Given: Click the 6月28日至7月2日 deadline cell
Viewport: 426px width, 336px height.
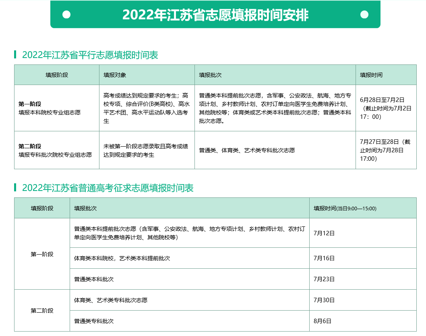Looking at the screenshot, I should point(385,108).
